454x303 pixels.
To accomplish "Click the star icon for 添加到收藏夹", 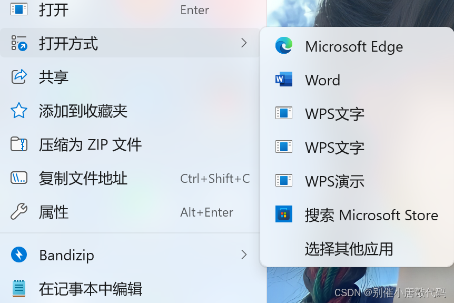I will [19, 110].
